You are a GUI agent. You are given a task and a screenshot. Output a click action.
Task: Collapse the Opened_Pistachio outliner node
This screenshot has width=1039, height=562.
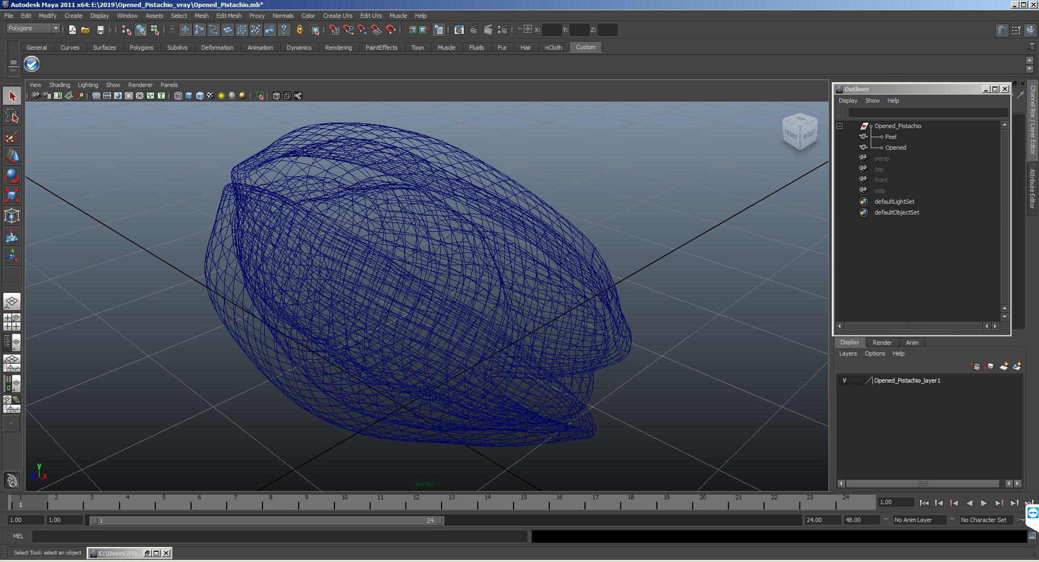(x=840, y=126)
